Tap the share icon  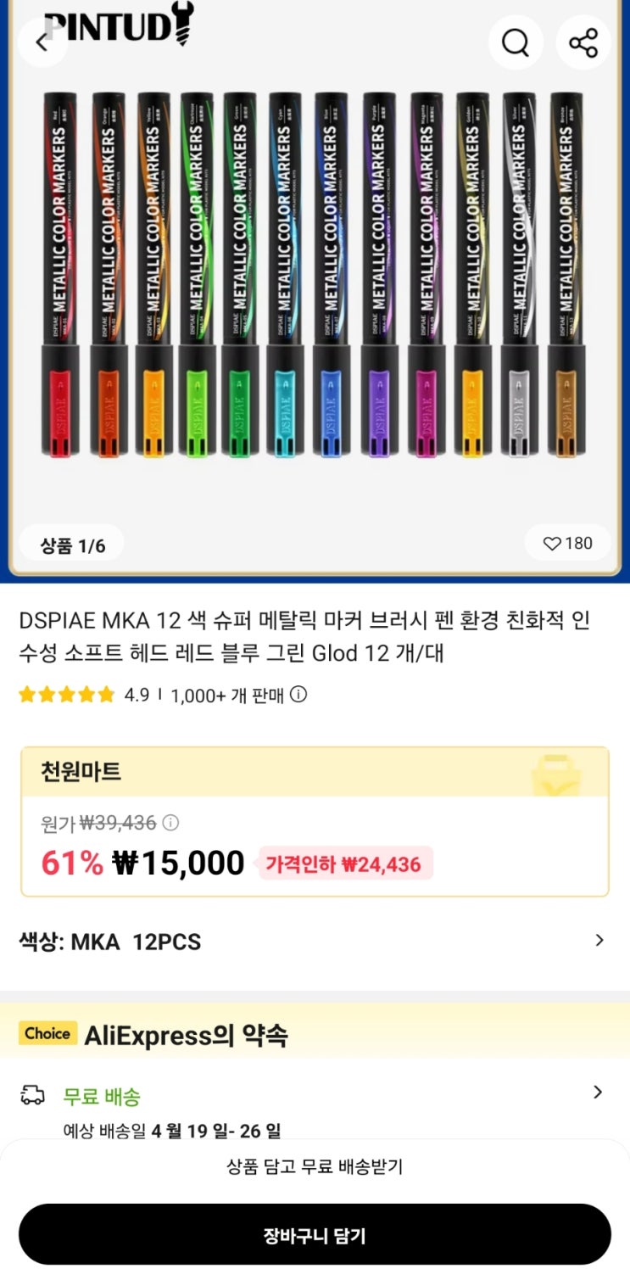[583, 42]
